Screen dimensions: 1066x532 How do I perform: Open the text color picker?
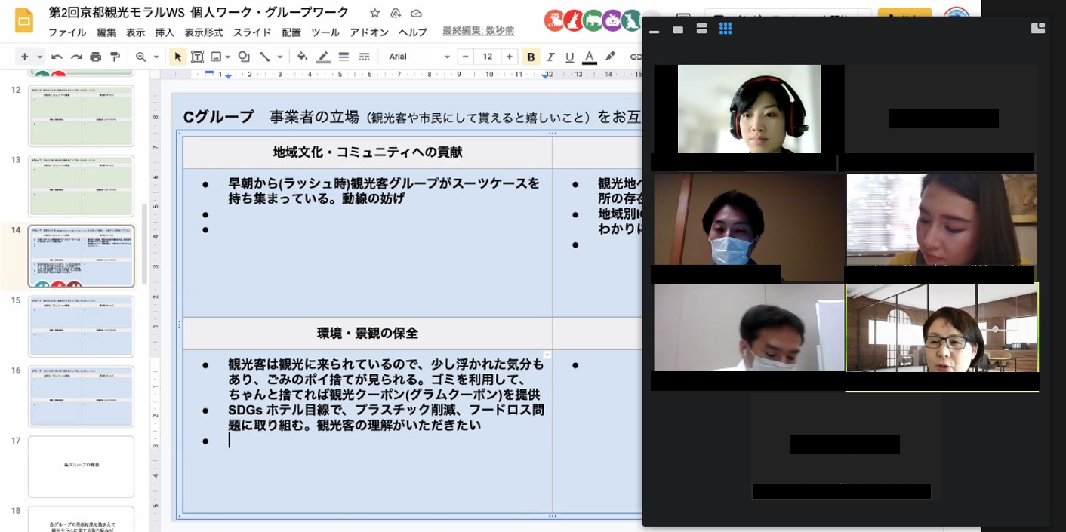click(590, 57)
